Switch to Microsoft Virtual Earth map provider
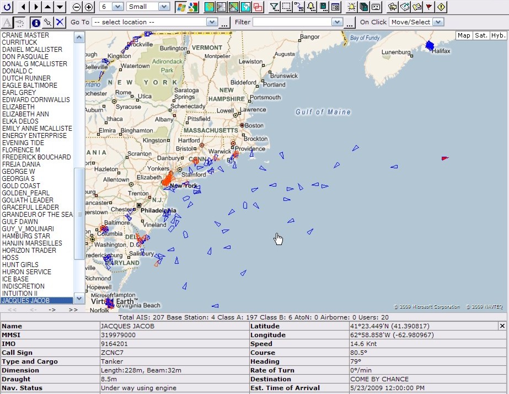509x394 pixels. [181, 7]
